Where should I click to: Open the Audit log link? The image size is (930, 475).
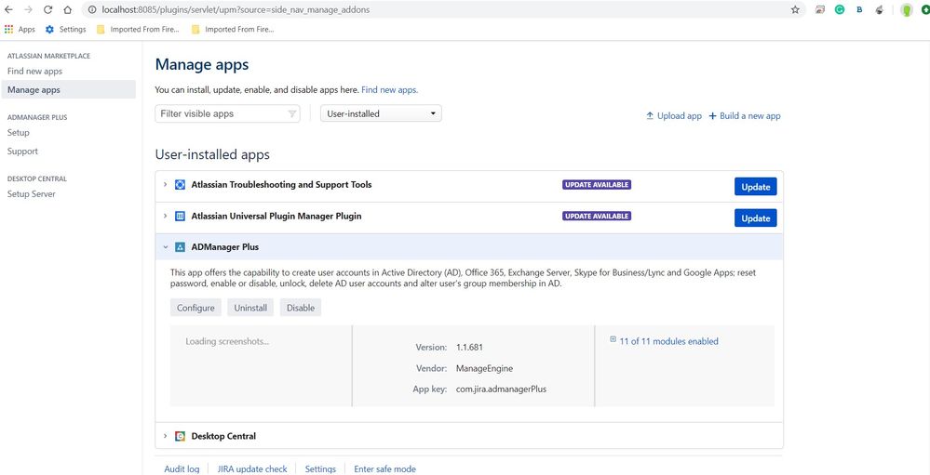[x=182, y=469]
